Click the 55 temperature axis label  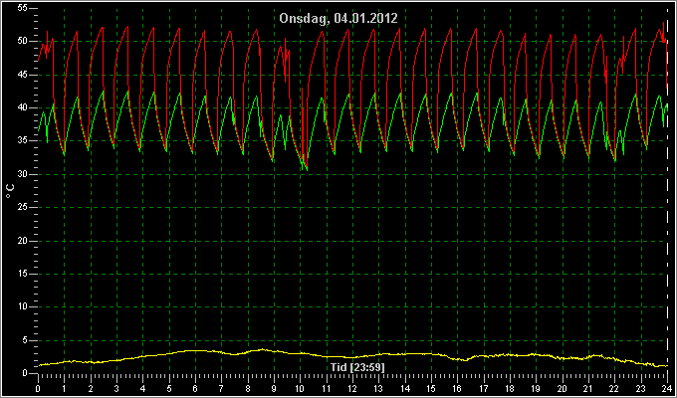point(23,8)
